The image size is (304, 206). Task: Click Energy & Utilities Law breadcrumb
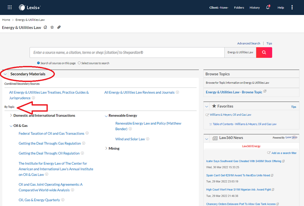(x=30, y=20)
